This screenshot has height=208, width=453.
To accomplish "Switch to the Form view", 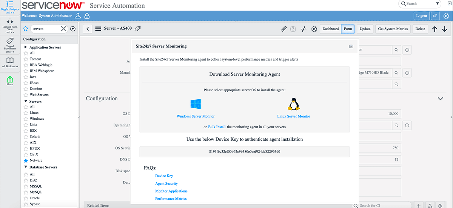I will click(x=348, y=29).
